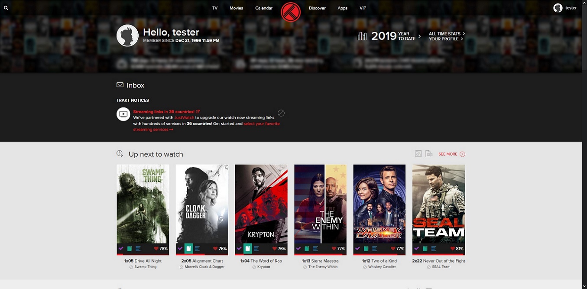The height and width of the screenshot is (289, 587).
Task: Open 2x22 Never Out of the Fight link
Action: pyautogui.click(x=438, y=261)
